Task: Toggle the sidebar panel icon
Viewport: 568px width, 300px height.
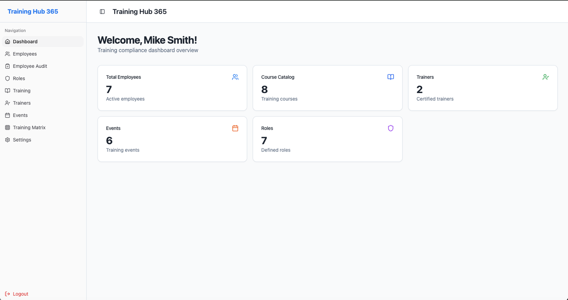Action: coord(102,12)
